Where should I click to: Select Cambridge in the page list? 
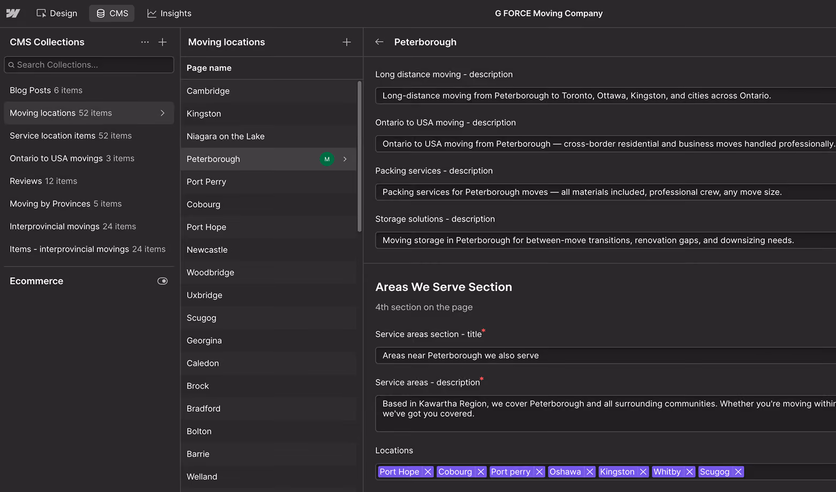(269, 91)
